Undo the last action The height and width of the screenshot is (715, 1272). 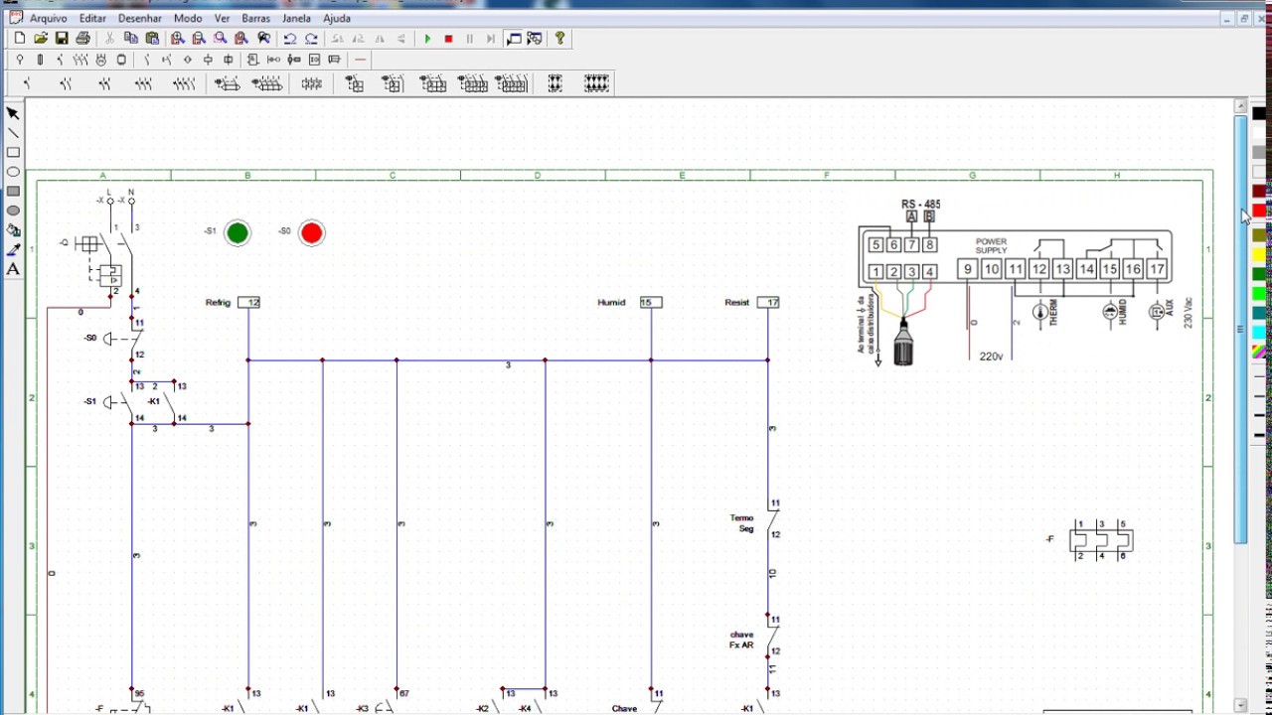click(290, 39)
